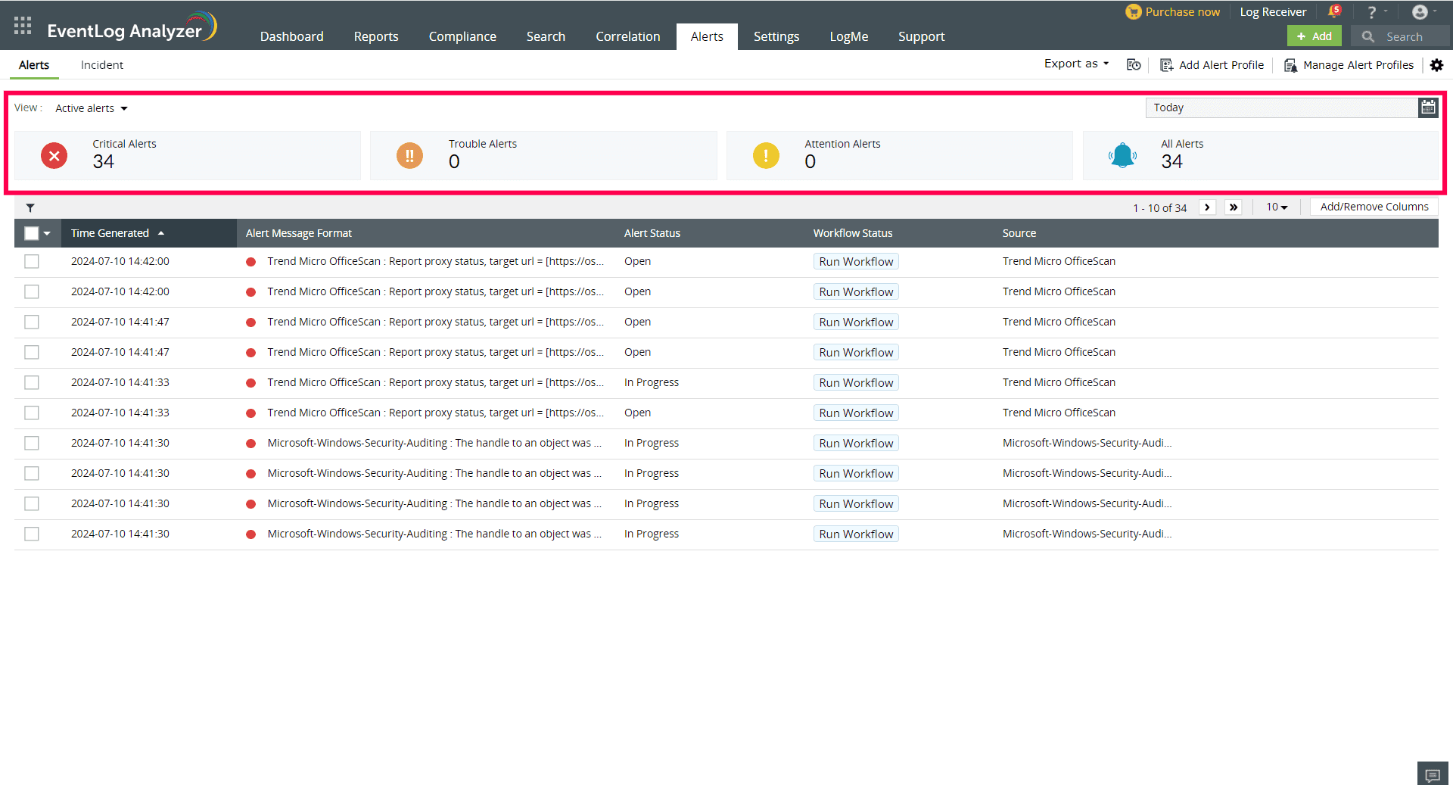Viewport: 1453px width, 785px height.
Task: Check the select-all checkbox in table header
Action: (x=30, y=233)
